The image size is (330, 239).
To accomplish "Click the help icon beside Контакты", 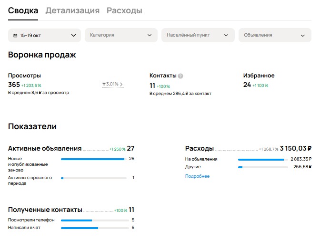I will 180,76.
